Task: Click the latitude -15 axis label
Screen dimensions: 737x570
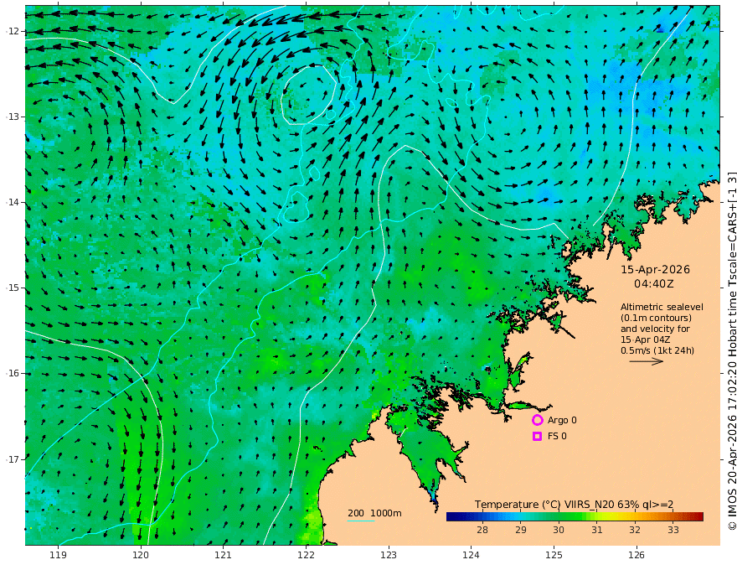Action: click(x=13, y=288)
